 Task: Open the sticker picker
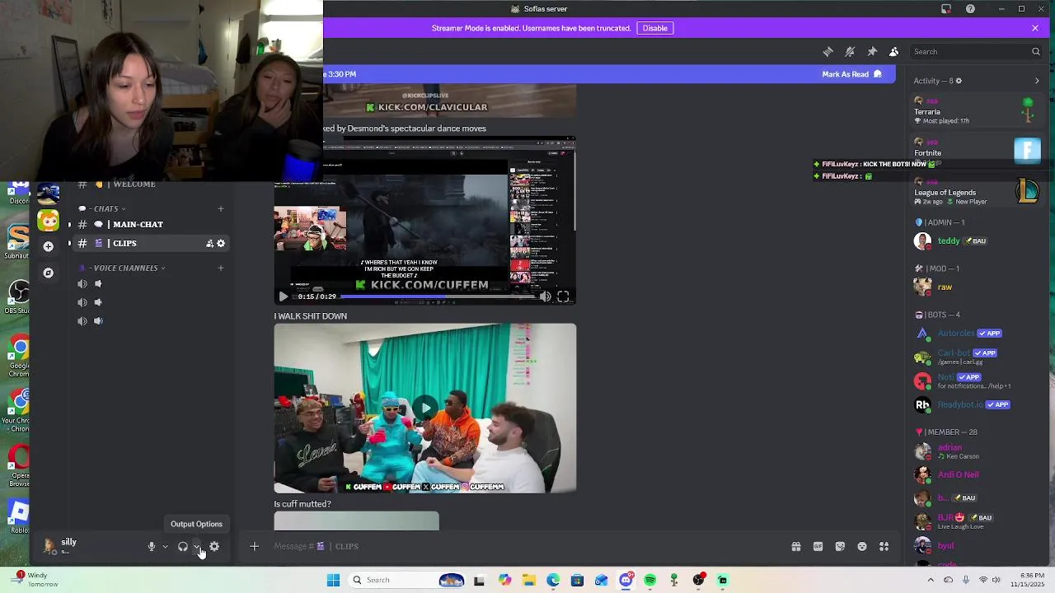(x=840, y=547)
